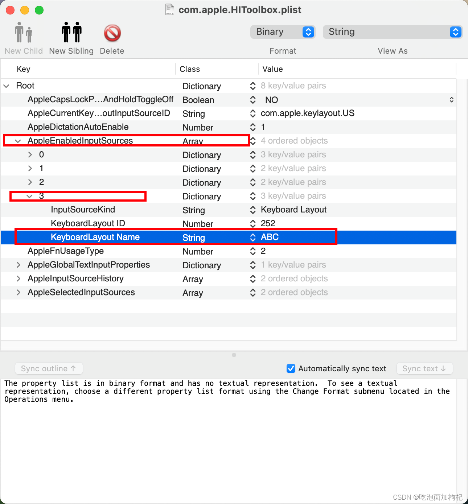Click the Sync outline button
Screen dimensions: 468x504
pyautogui.click(x=49, y=368)
